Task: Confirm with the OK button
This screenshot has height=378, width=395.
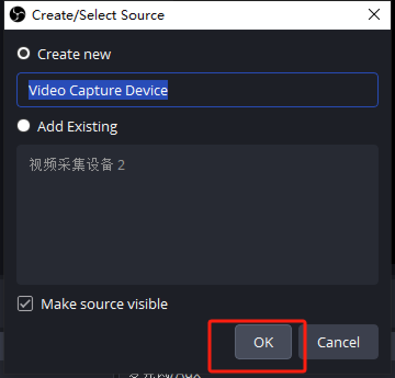Action: pos(263,342)
